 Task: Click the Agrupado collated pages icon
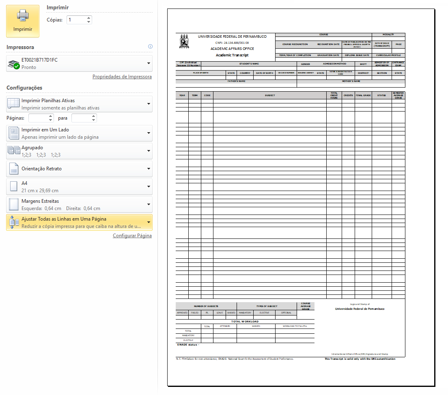14,151
